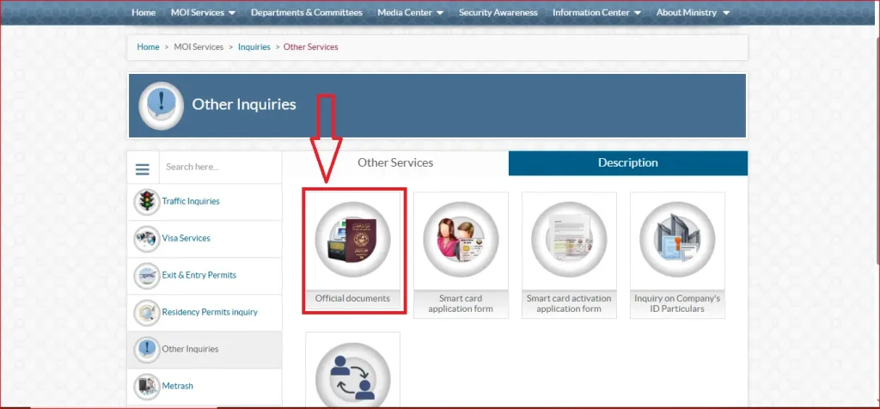Screen dimensions: 880x409
Task: Open Inquiry on Company's ID Particulars icon
Action: [677, 240]
